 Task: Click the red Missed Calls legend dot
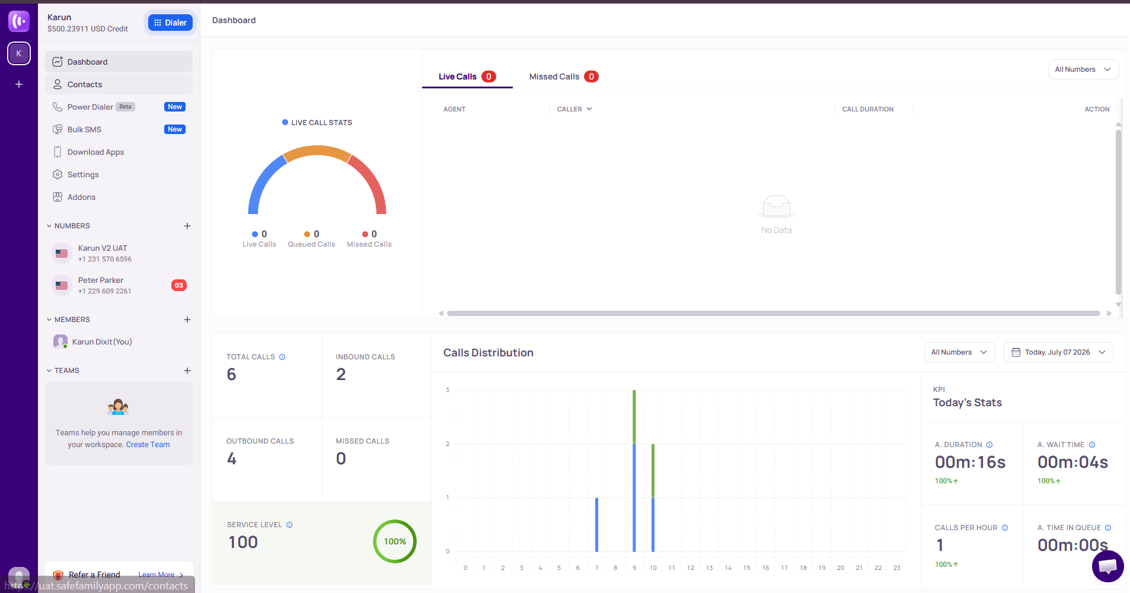[x=365, y=234]
